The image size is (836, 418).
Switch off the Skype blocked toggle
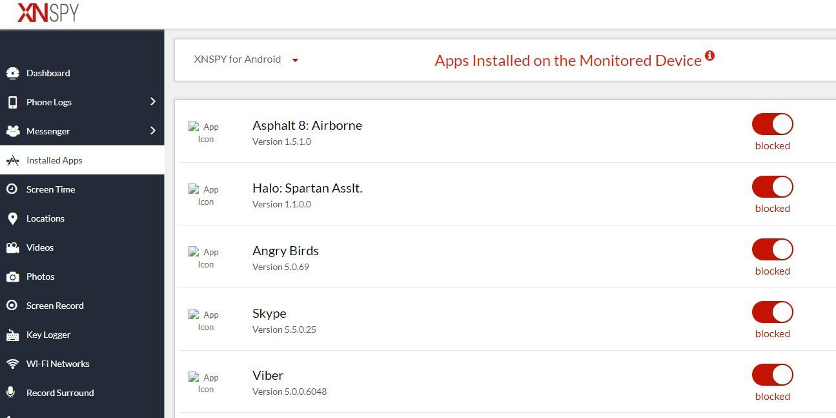point(772,313)
